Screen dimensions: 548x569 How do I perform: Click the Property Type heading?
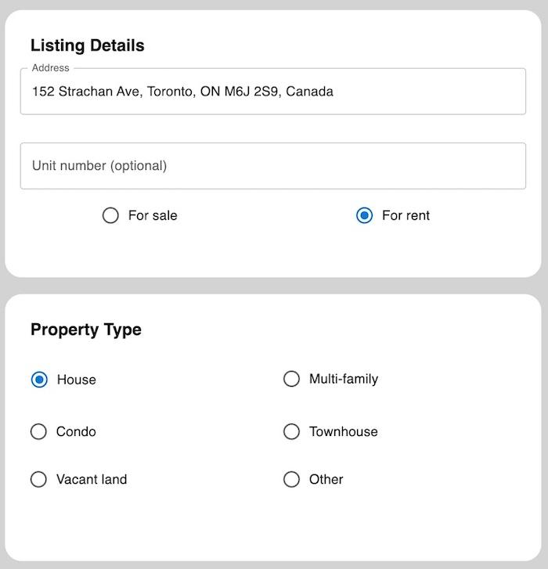click(86, 330)
